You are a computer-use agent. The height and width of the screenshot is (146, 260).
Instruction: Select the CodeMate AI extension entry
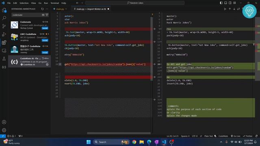[x=30, y=61]
